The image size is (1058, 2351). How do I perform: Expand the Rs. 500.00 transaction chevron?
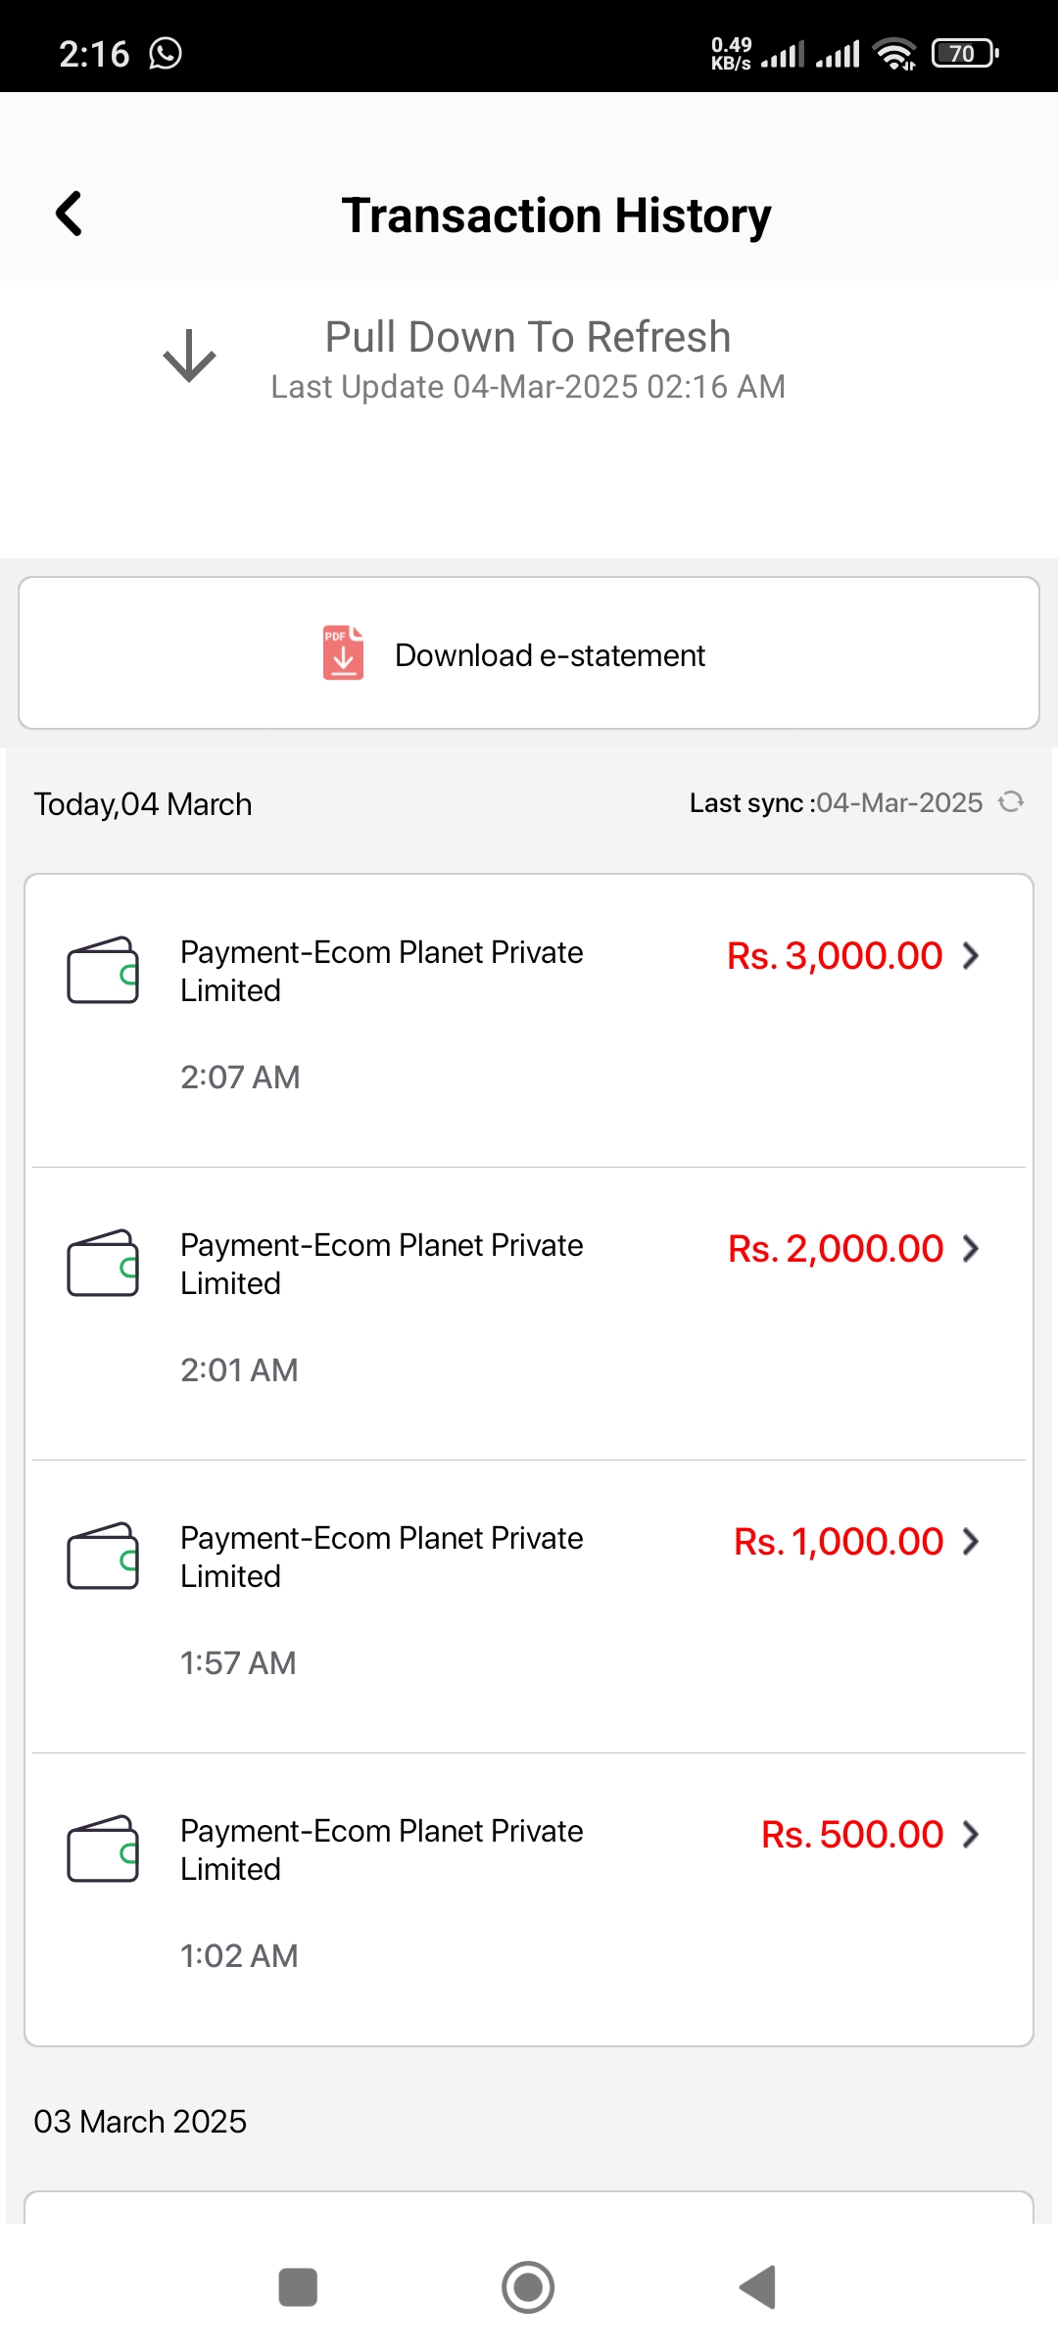point(971,1834)
